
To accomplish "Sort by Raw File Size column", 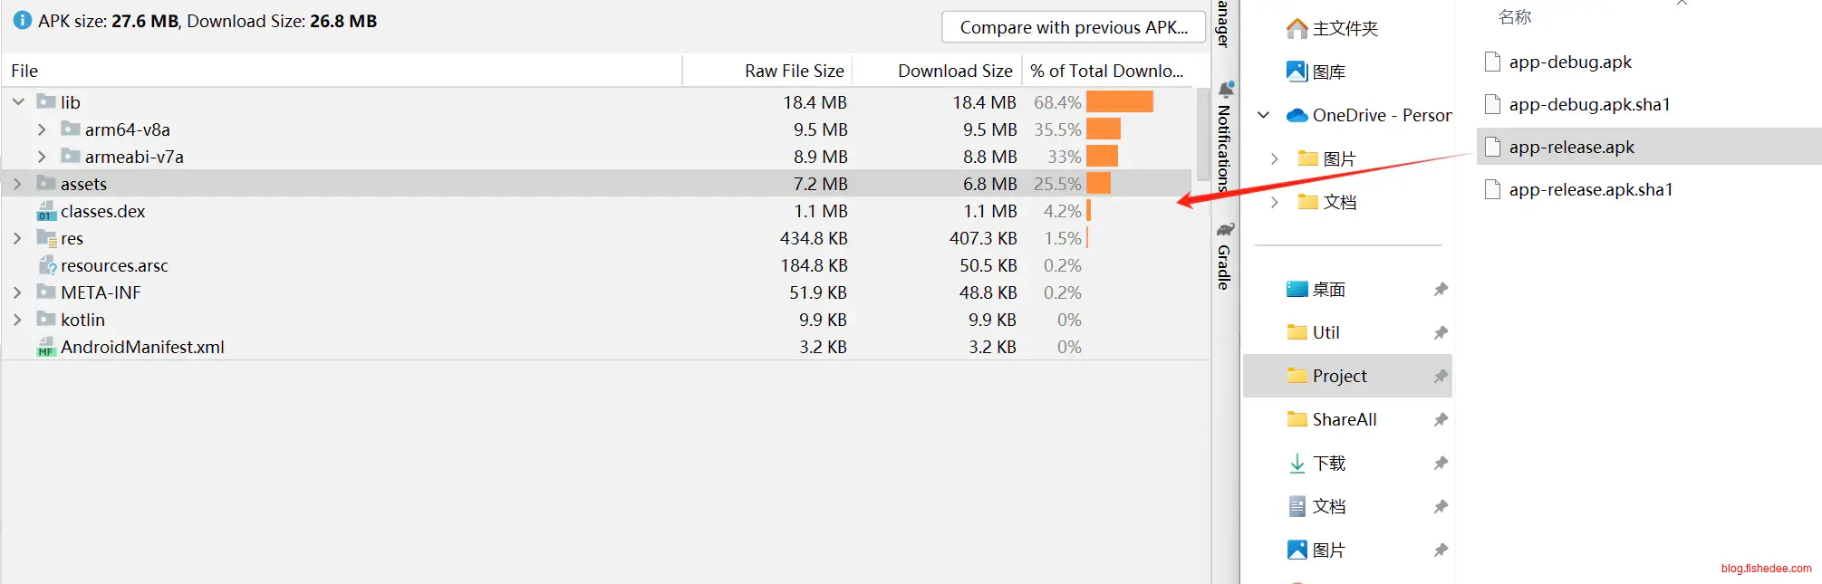I will point(794,72).
